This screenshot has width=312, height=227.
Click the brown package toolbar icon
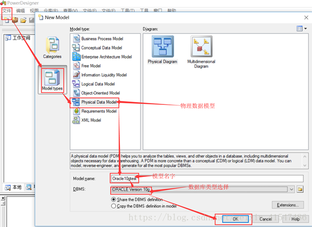point(15,20)
